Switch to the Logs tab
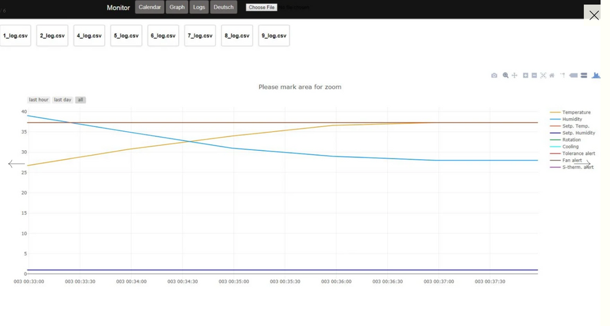This screenshot has width=610, height=326. 199,7
